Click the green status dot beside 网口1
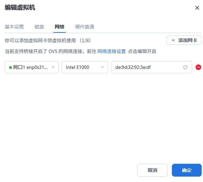Viewport: 203px width, 182px height. 10,67
